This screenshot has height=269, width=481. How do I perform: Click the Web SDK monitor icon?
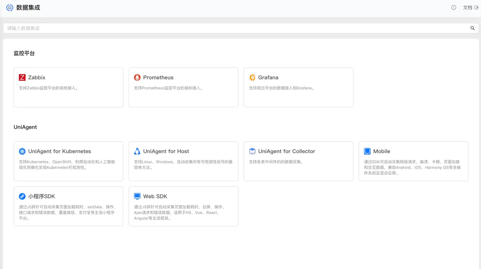(x=137, y=196)
